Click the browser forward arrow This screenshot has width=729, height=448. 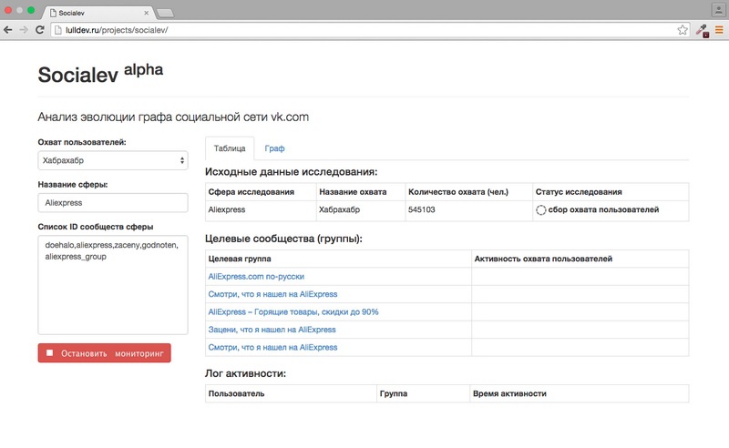click(x=24, y=30)
